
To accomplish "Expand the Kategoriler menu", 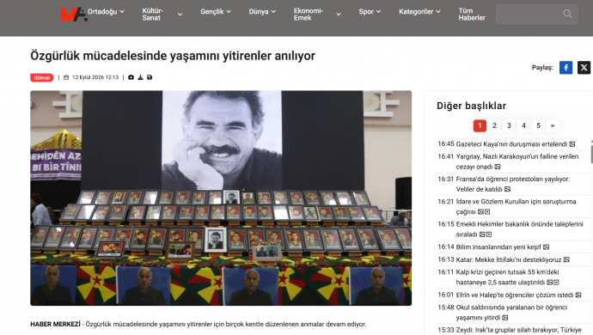I will point(419,12).
